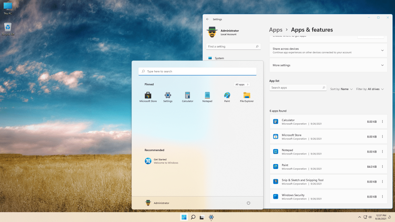The image size is (395, 222).
Task: Click the All apps button
Action: 242,84
